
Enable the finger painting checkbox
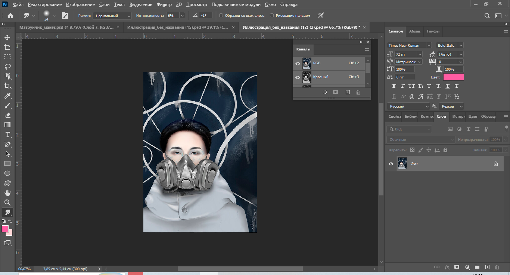click(x=272, y=16)
